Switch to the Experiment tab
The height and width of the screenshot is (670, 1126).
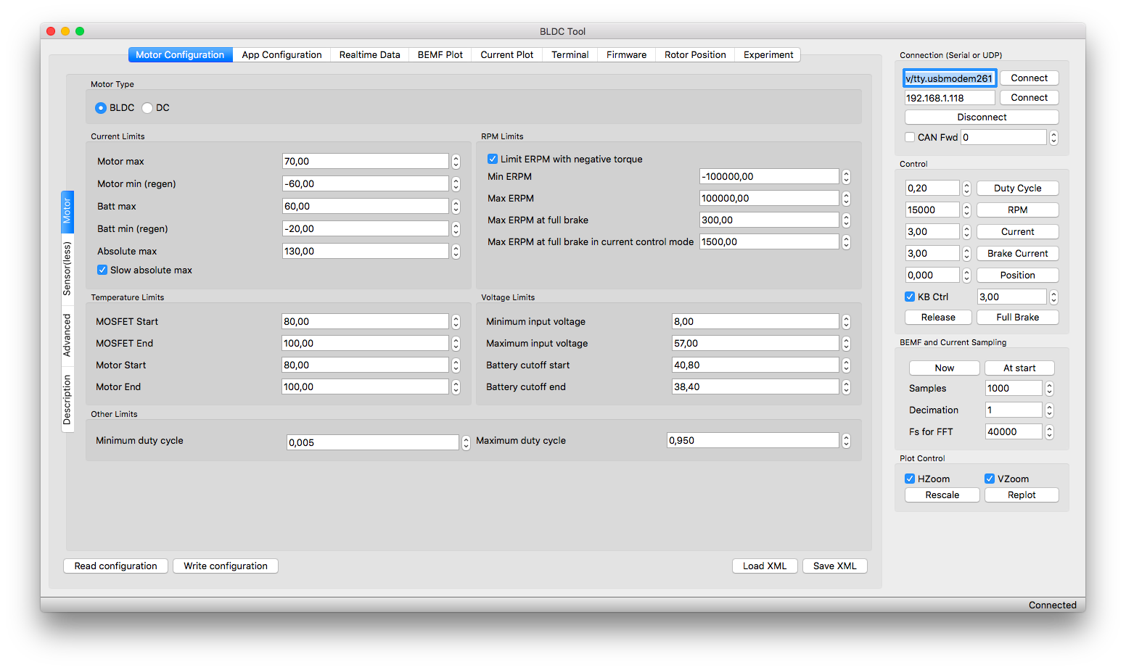coord(768,55)
